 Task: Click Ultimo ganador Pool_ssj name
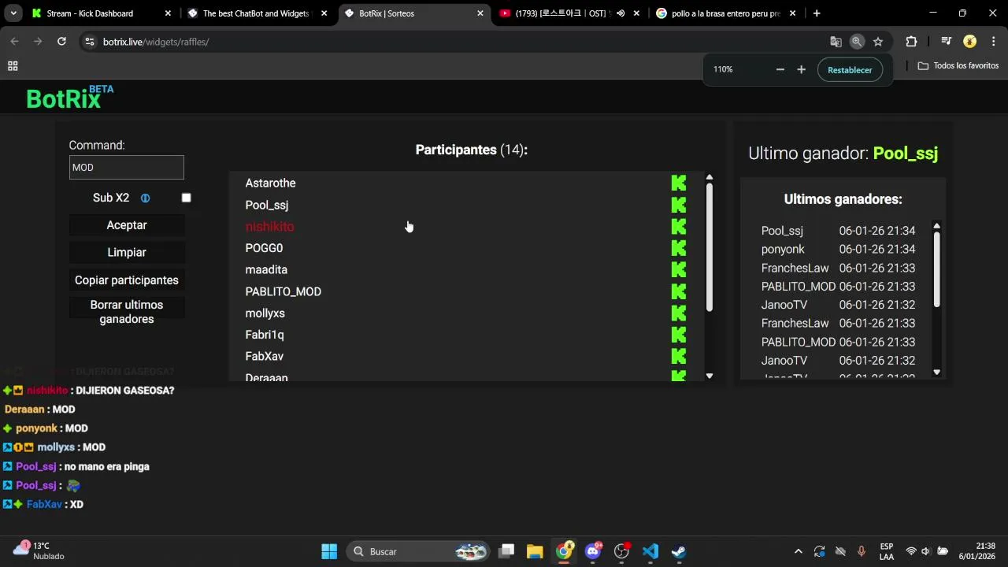click(x=906, y=154)
